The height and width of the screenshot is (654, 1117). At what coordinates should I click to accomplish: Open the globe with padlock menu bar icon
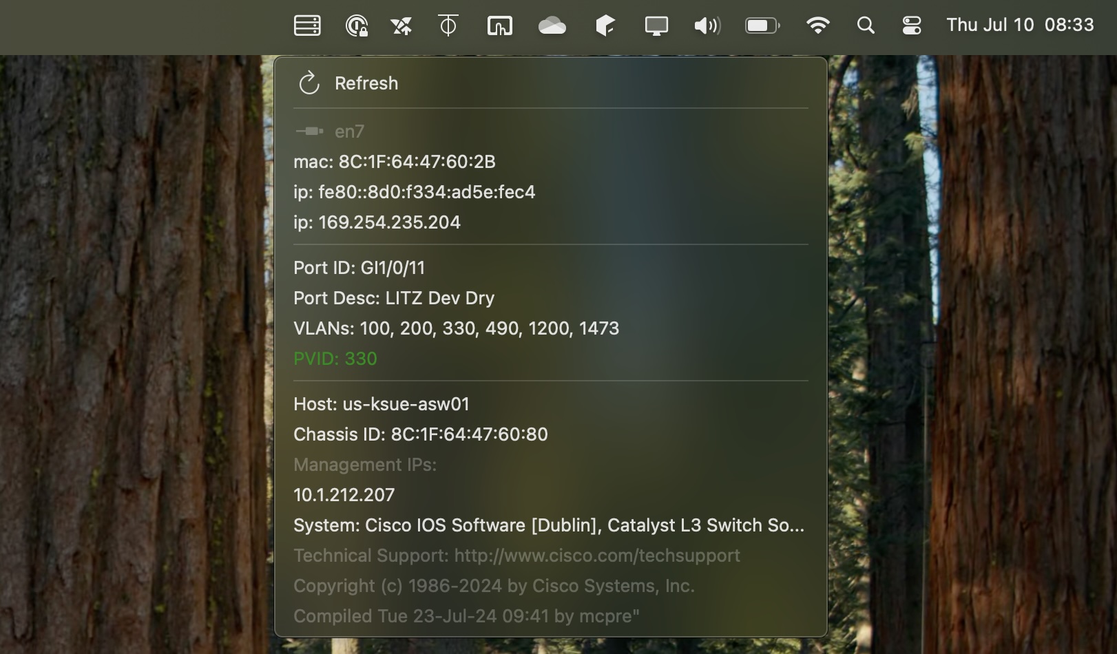click(x=356, y=26)
